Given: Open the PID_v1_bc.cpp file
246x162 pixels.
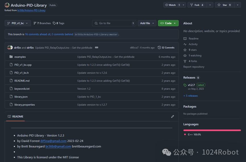Looking at the screenshot, I should (23, 65).
